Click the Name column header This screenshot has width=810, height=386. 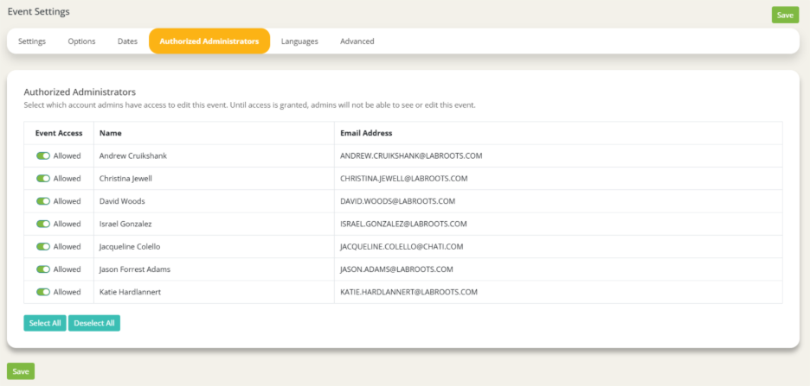110,133
